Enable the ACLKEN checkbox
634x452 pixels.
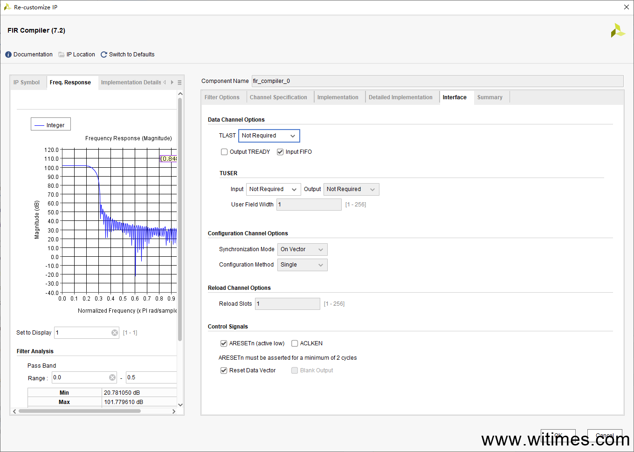point(295,343)
